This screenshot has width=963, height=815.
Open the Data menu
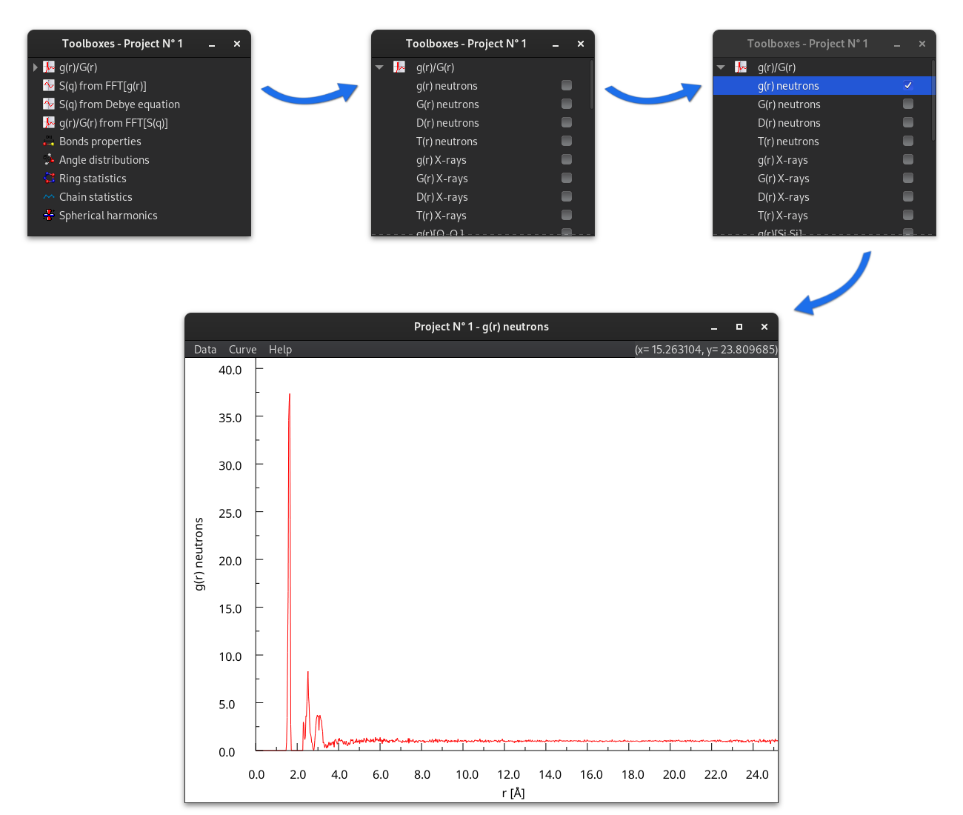click(x=205, y=350)
